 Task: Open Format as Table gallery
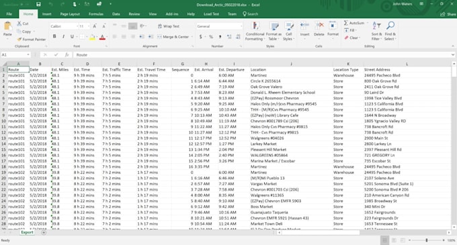coord(274,31)
